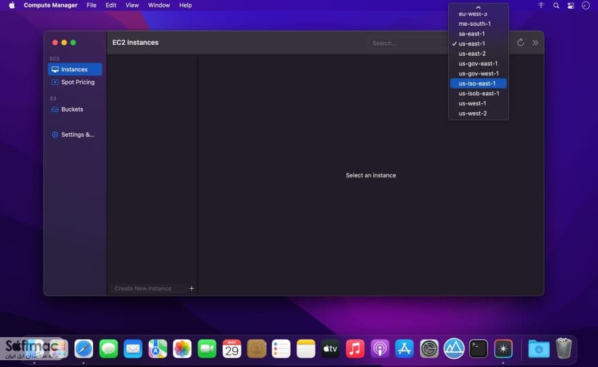Open Spot Pricing in the sidebar
The width and height of the screenshot is (598, 367).
coord(75,82)
